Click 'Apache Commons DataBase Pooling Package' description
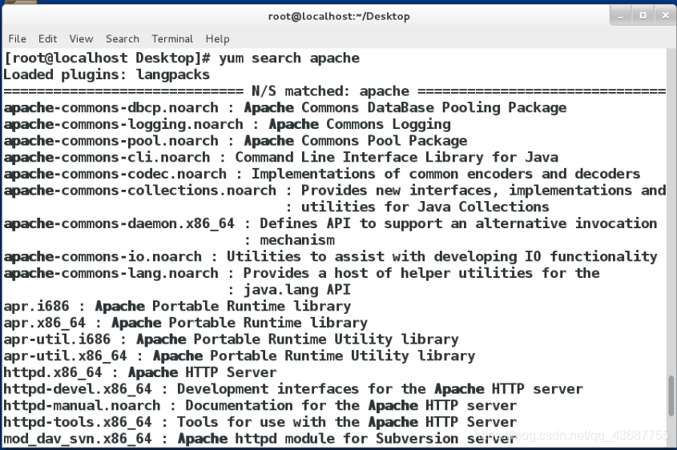Screen dimensions: 677x450 (405, 107)
